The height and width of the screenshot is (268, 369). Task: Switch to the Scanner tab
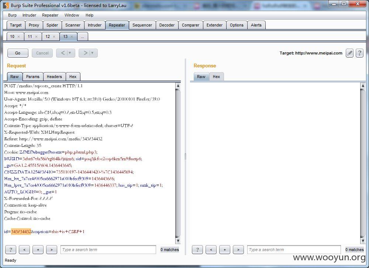coord(73,25)
